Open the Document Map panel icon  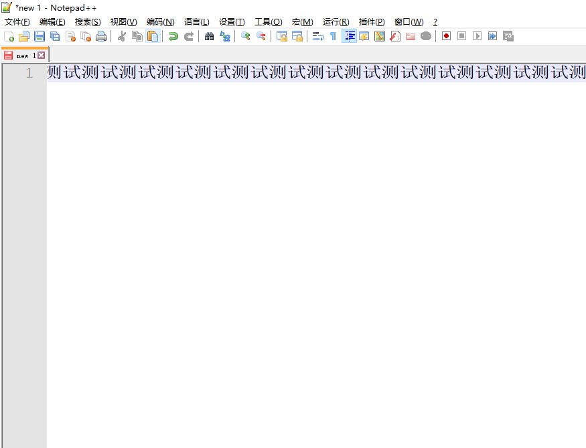click(x=380, y=36)
